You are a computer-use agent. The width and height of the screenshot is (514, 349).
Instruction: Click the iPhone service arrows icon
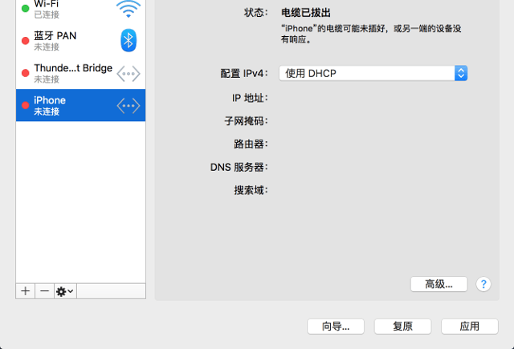point(128,106)
